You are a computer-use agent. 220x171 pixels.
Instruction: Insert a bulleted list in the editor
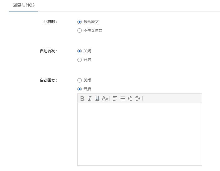pyautogui.click(x=122, y=98)
